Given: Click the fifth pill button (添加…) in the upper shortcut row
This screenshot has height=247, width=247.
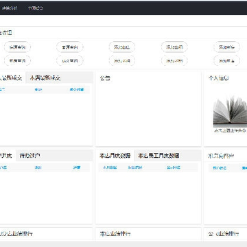Looking at the screenshot, I should tap(226, 47).
